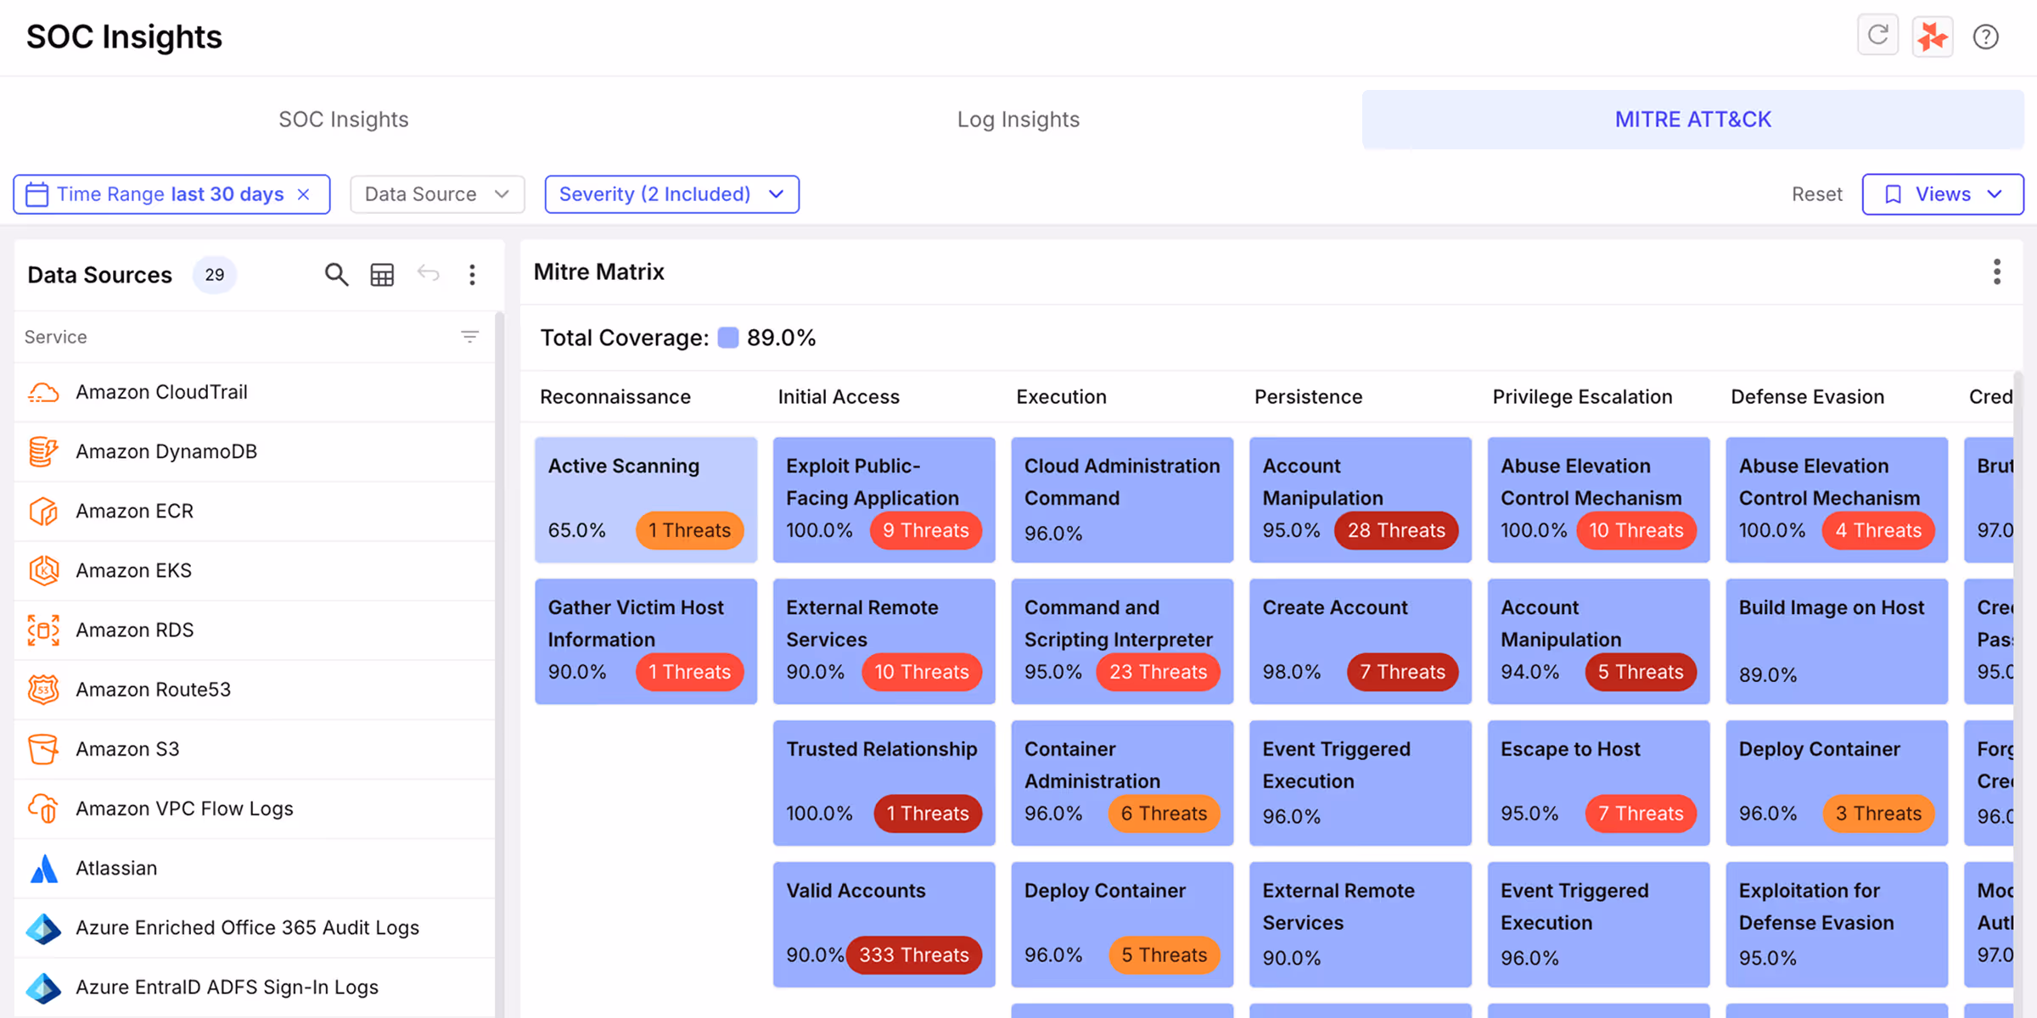Click the 7 Threats badge on Create Account
Screen dimensions: 2037x1018
tap(1402, 672)
